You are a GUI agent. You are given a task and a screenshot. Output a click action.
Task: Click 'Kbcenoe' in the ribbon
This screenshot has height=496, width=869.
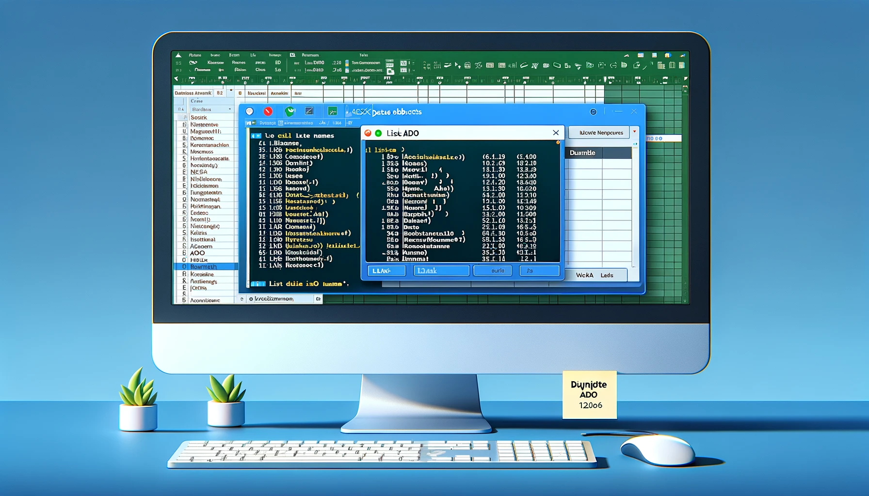pyautogui.click(x=216, y=62)
